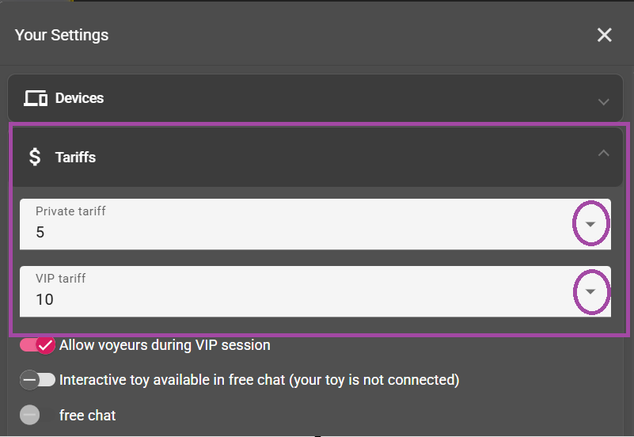Disable Allow voyeurs during VIP session
The width and height of the screenshot is (634, 437).
(38, 345)
